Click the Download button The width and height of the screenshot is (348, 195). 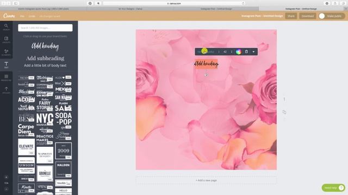307,16
